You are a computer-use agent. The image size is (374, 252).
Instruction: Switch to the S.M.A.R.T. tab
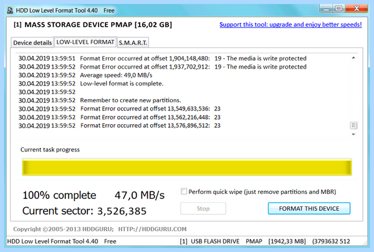(133, 42)
